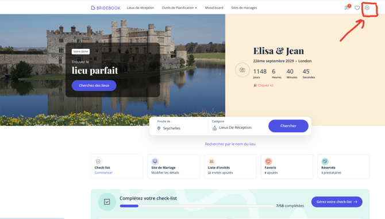Open the Site de Mariage card
The width and height of the screenshot is (385, 219).
click(174, 167)
